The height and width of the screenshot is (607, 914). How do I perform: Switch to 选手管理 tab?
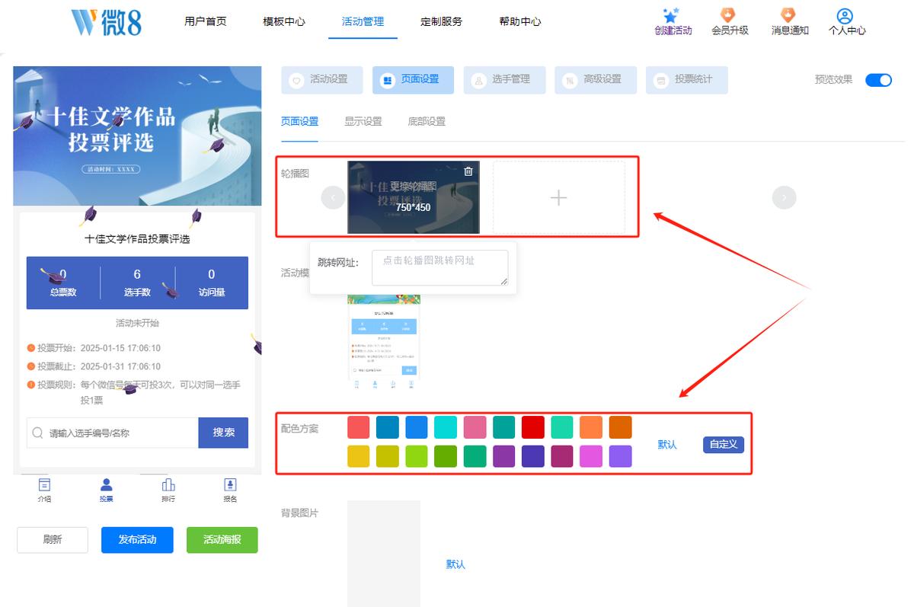pos(504,80)
